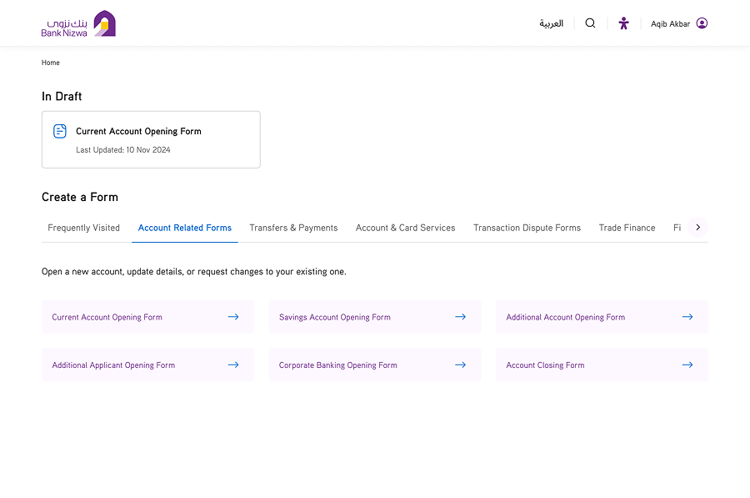Switch to Transfers & Payments tab

click(293, 228)
